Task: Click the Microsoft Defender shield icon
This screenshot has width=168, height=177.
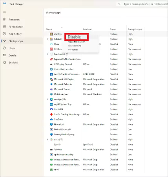Action: [x=51, y=84]
